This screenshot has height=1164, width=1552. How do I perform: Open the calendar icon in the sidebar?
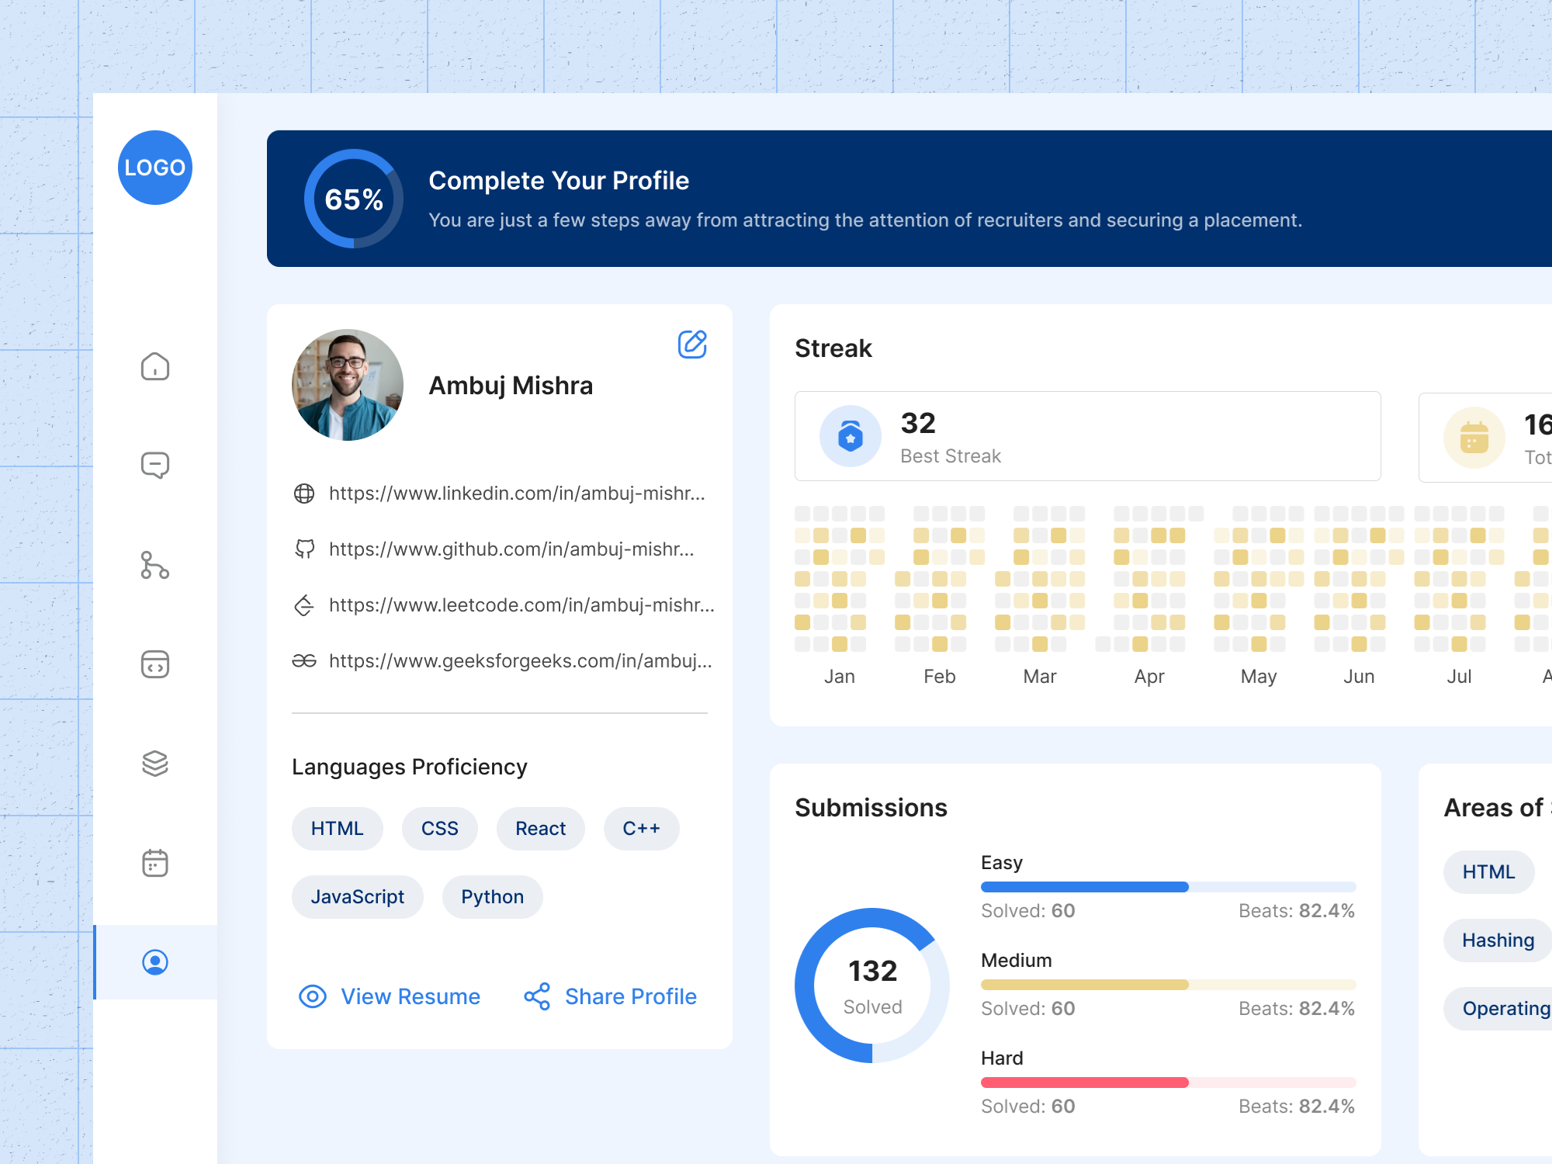pos(154,863)
